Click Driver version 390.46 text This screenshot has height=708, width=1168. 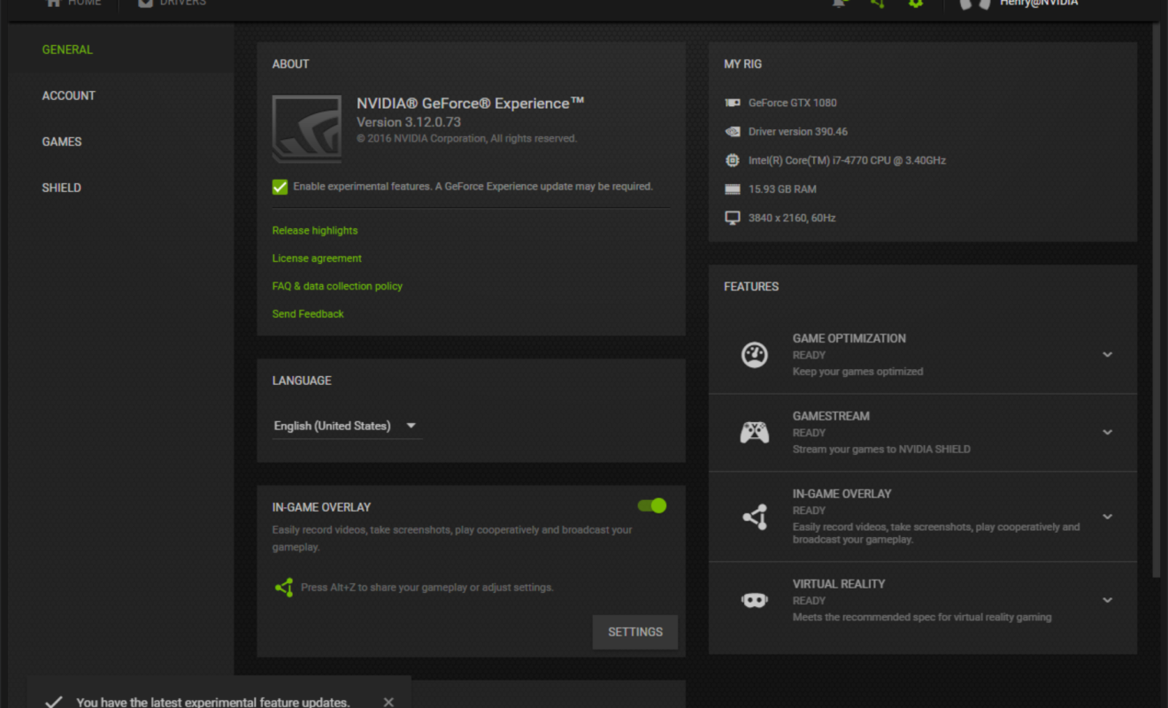798,132
